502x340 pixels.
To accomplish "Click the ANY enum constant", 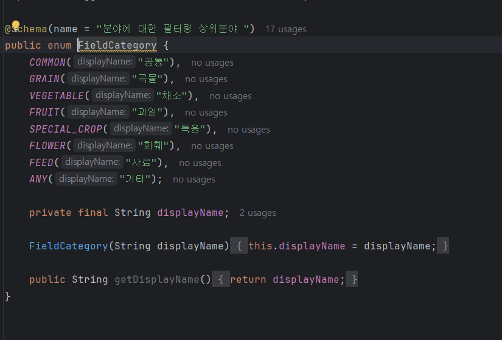I will tap(38, 179).
